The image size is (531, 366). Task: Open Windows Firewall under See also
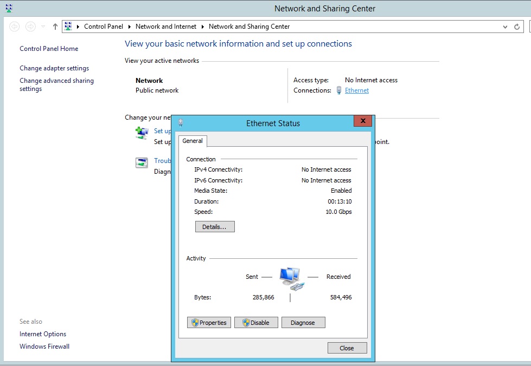(x=44, y=347)
